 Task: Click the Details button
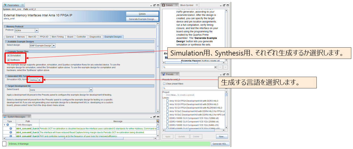(142, 14)
